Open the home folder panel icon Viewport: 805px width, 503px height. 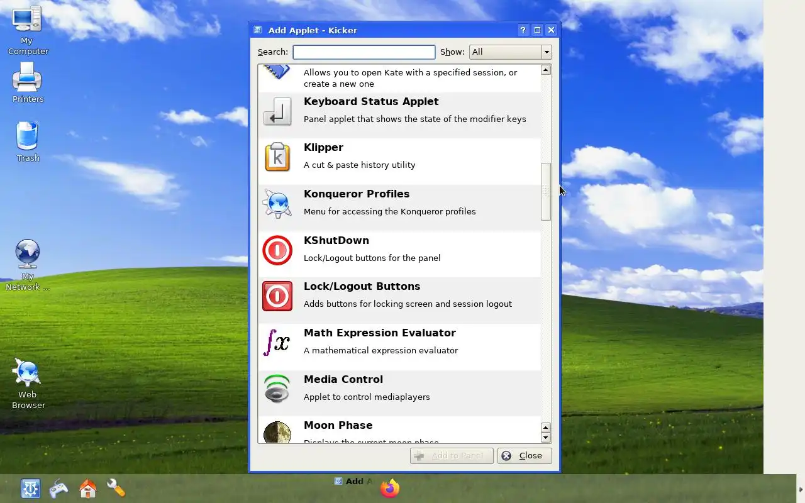tap(87, 489)
